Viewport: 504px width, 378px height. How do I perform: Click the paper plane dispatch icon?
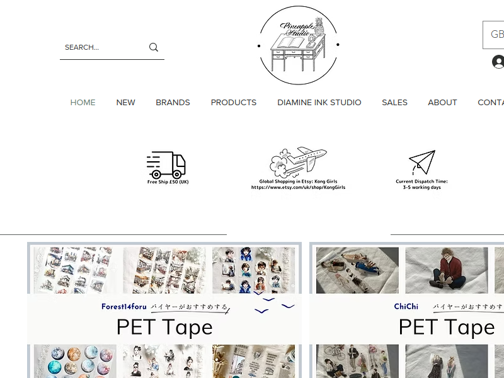coord(422,163)
